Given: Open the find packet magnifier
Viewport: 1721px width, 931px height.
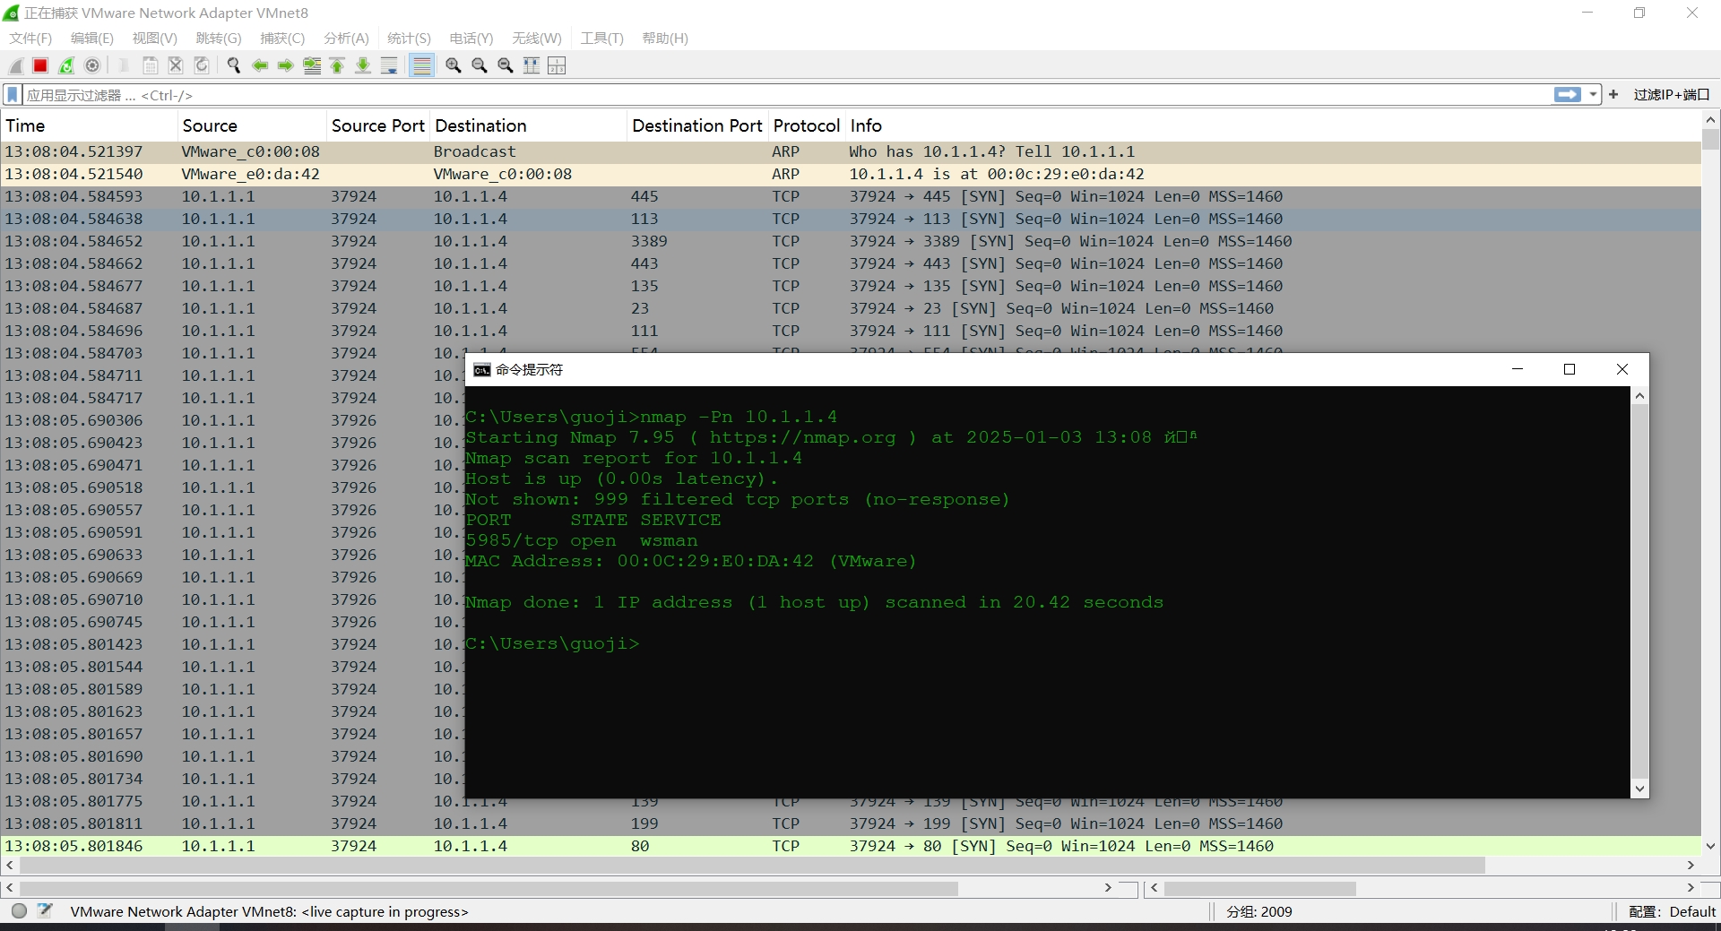Looking at the screenshot, I should point(234,65).
